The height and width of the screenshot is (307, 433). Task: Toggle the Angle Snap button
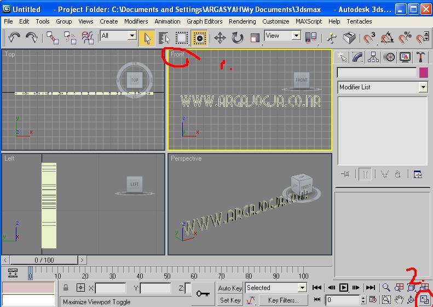(x=387, y=38)
